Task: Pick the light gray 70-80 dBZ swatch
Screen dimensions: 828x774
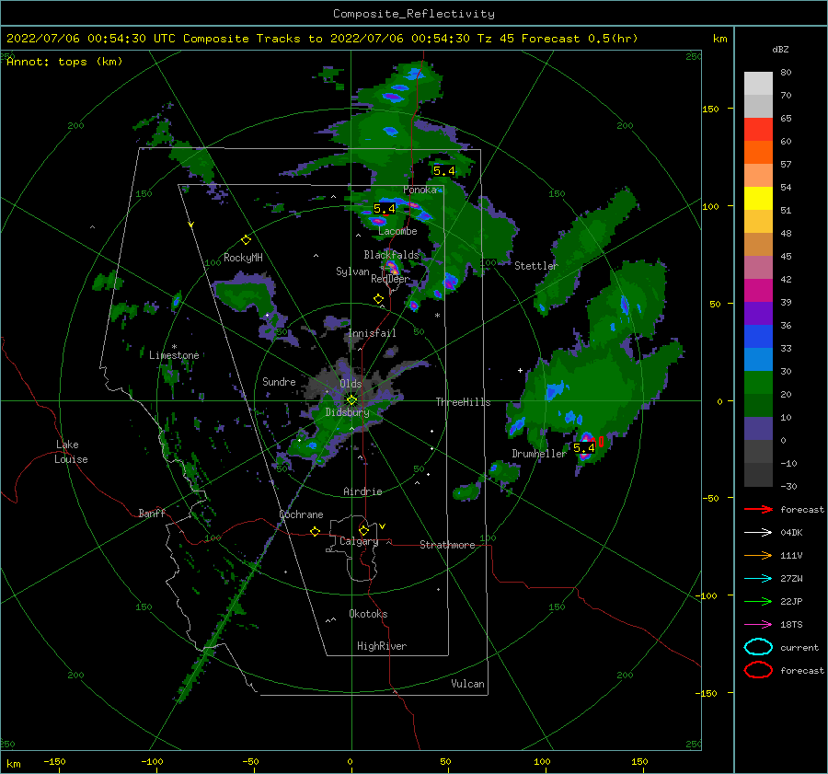Action: click(x=758, y=84)
